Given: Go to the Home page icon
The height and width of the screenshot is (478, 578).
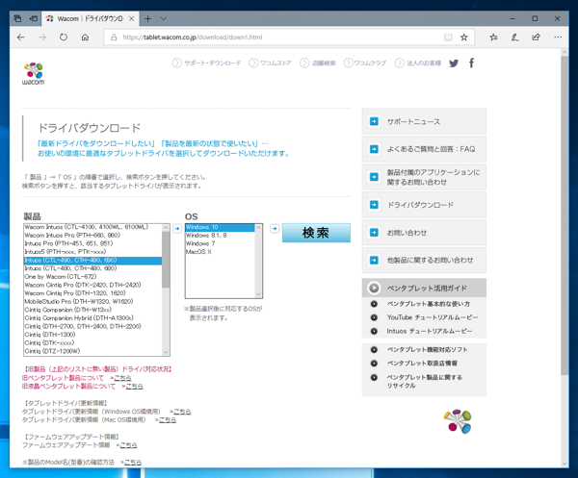Looking at the screenshot, I should (x=85, y=38).
